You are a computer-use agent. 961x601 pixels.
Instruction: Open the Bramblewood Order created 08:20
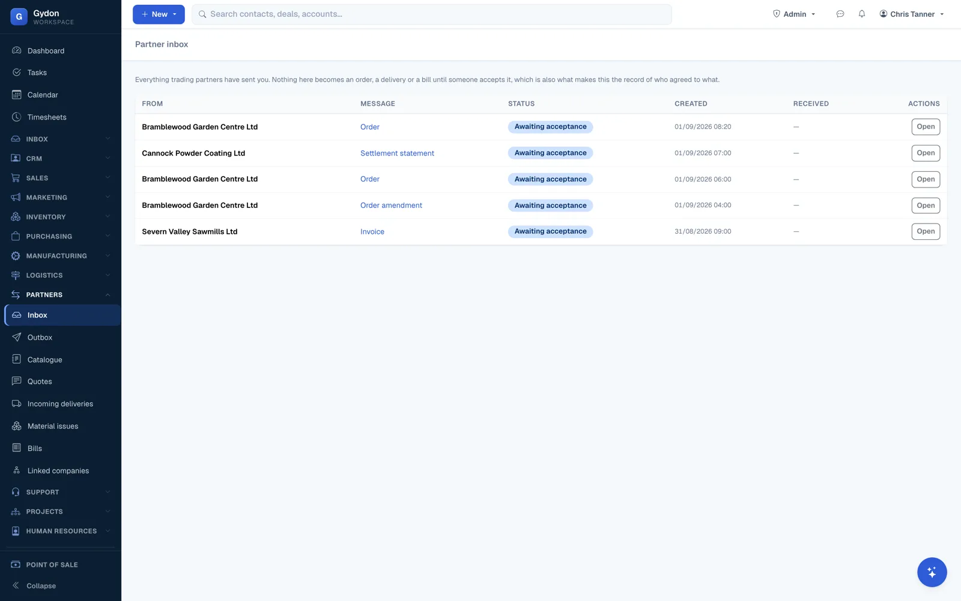click(926, 127)
